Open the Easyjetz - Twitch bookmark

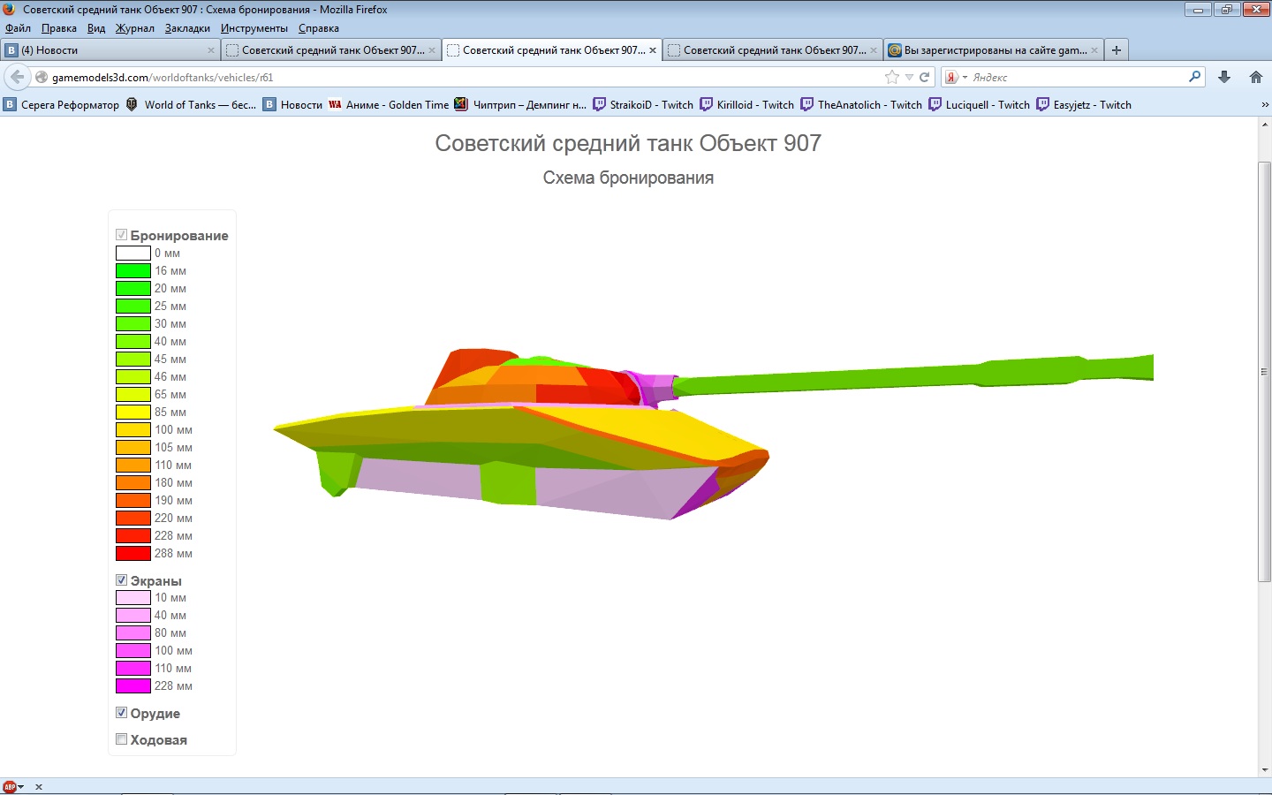click(x=1084, y=104)
